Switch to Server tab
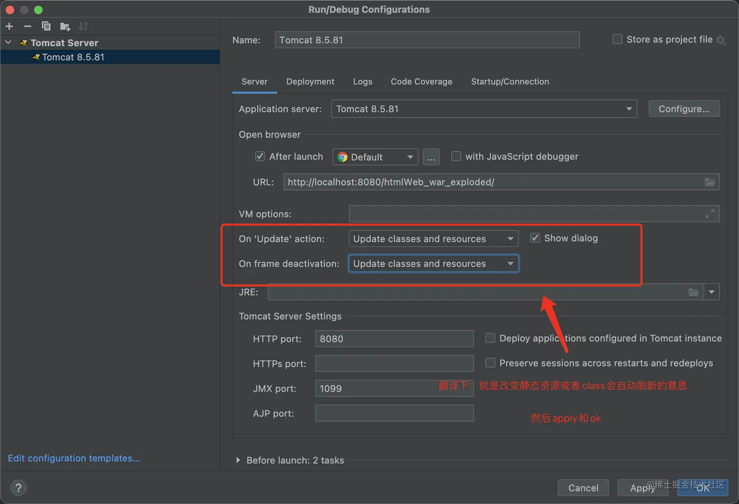This screenshot has width=739, height=504. 255,82
